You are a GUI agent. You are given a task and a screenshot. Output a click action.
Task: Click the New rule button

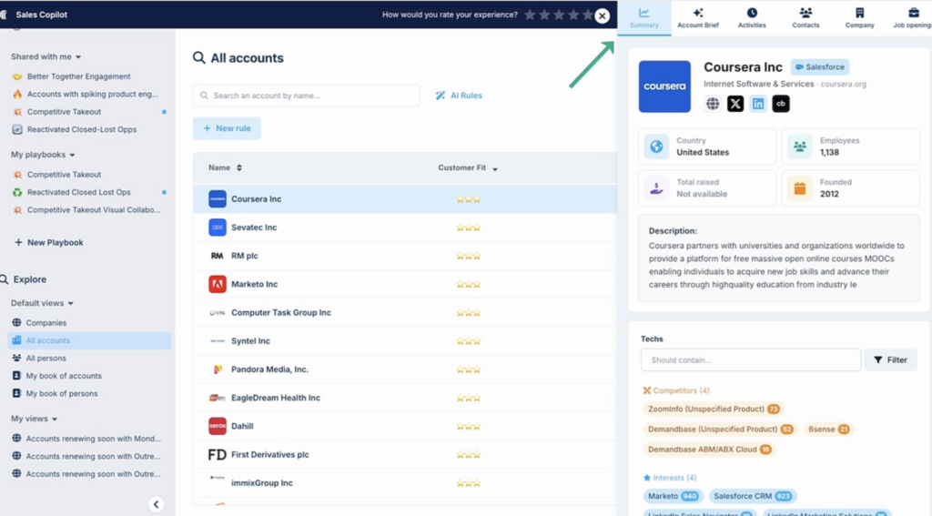[x=227, y=128]
